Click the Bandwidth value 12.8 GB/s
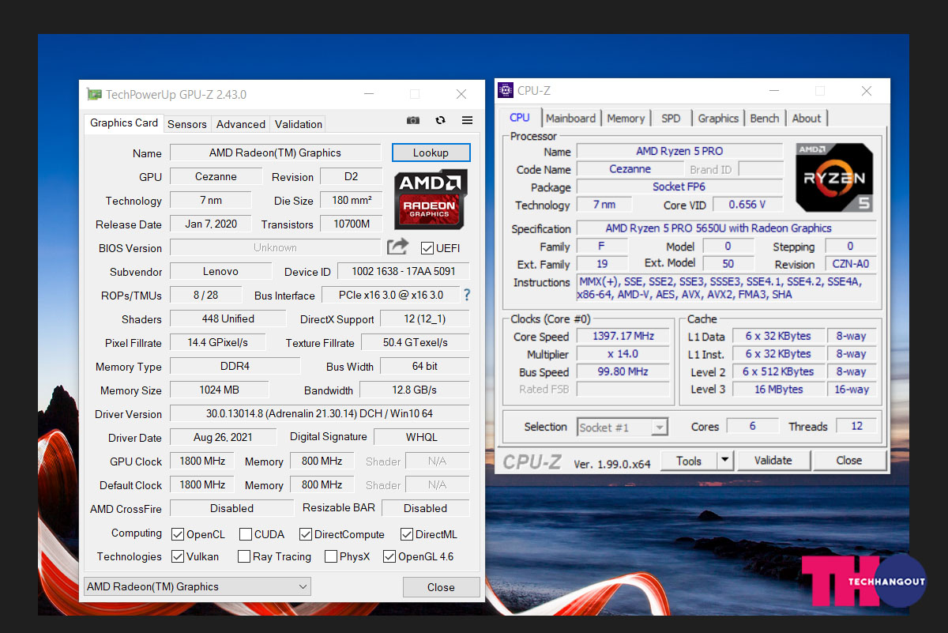Screen dimensions: 948x633 (414, 390)
